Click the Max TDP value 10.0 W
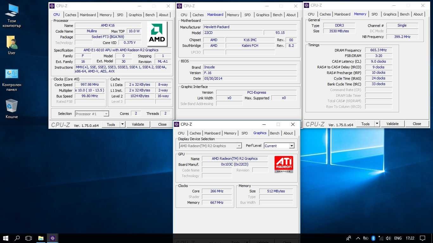Viewport: 433px width, 243px height. pyautogui.click(x=134, y=31)
